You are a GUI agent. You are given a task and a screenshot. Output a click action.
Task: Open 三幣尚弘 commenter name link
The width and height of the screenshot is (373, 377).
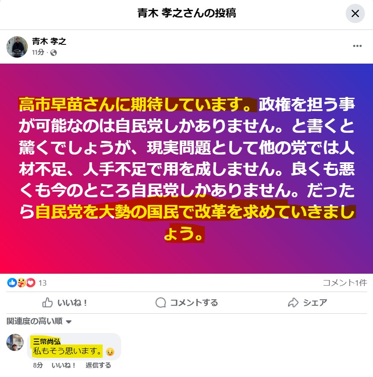click(47, 342)
